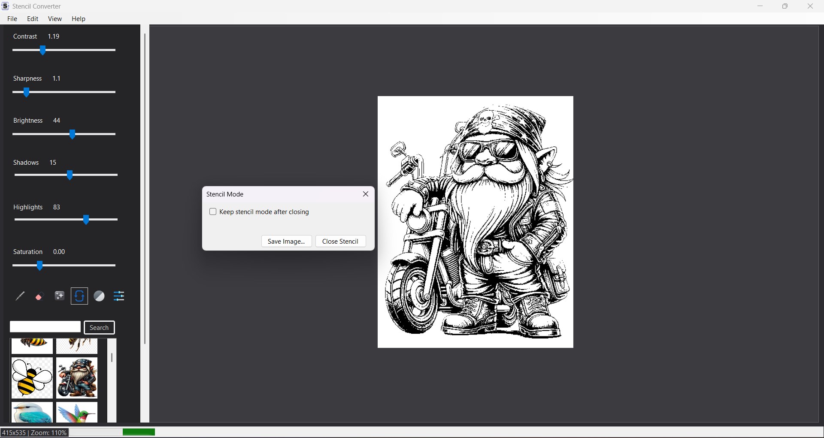Click the AI enhance sparkle icon
This screenshot has height=438, width=824.
tap(59, 296)
